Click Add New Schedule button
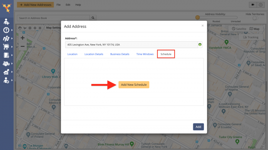 click(x=134, y=85)
